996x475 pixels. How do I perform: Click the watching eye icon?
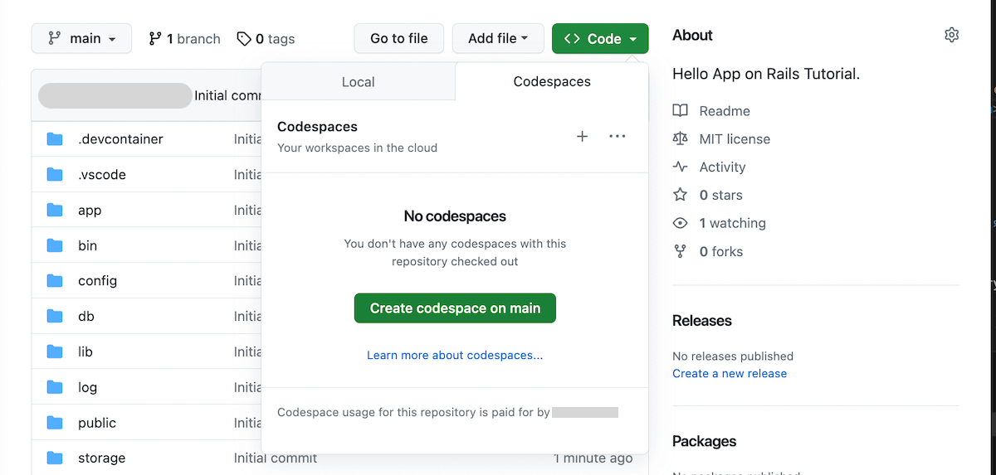681,223
